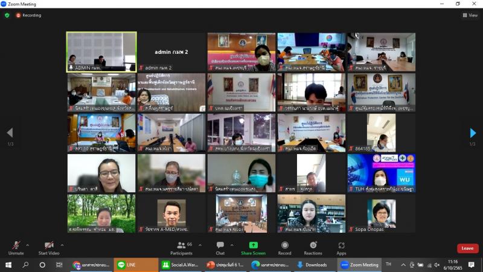Viewport: 483px width, 272px height.
Task: Open the Chat panel
Action: (x=220, y=248)
